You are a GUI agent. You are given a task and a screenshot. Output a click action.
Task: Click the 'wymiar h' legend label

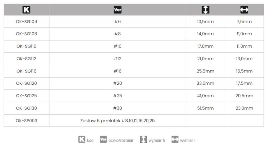(x=157, y=140)
